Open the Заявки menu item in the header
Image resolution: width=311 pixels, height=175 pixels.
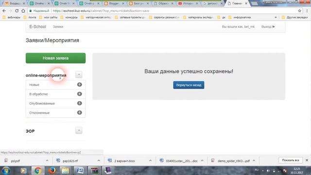click(x=58, y=27)
